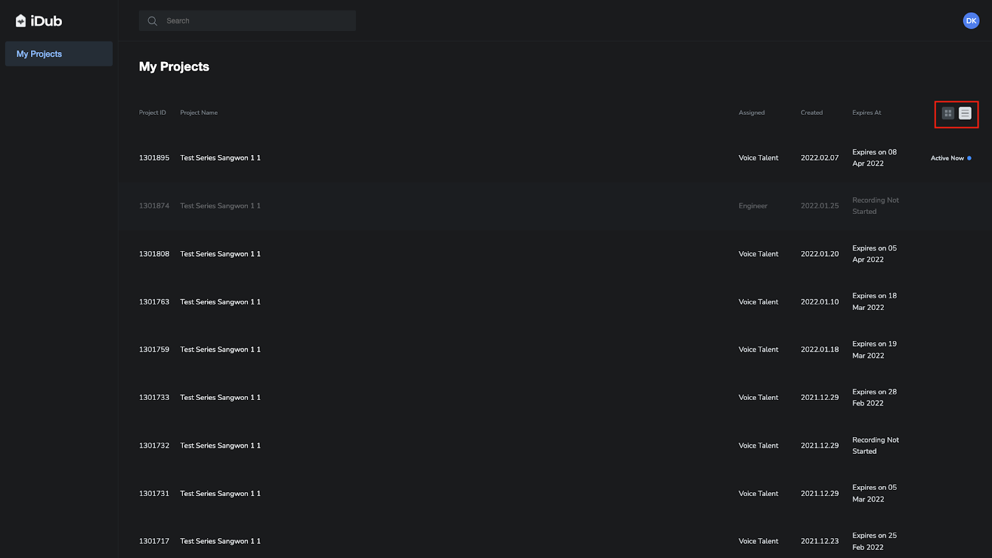Image resolution: width=992 pixels, height=558 pixels.
Task: Focus the Search input field
Action: [x=247, y=20]
